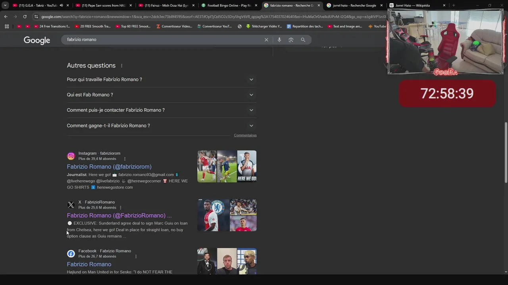
Task: Open X result Chelsea player thumbnail
Action: [x=214, y=215]
